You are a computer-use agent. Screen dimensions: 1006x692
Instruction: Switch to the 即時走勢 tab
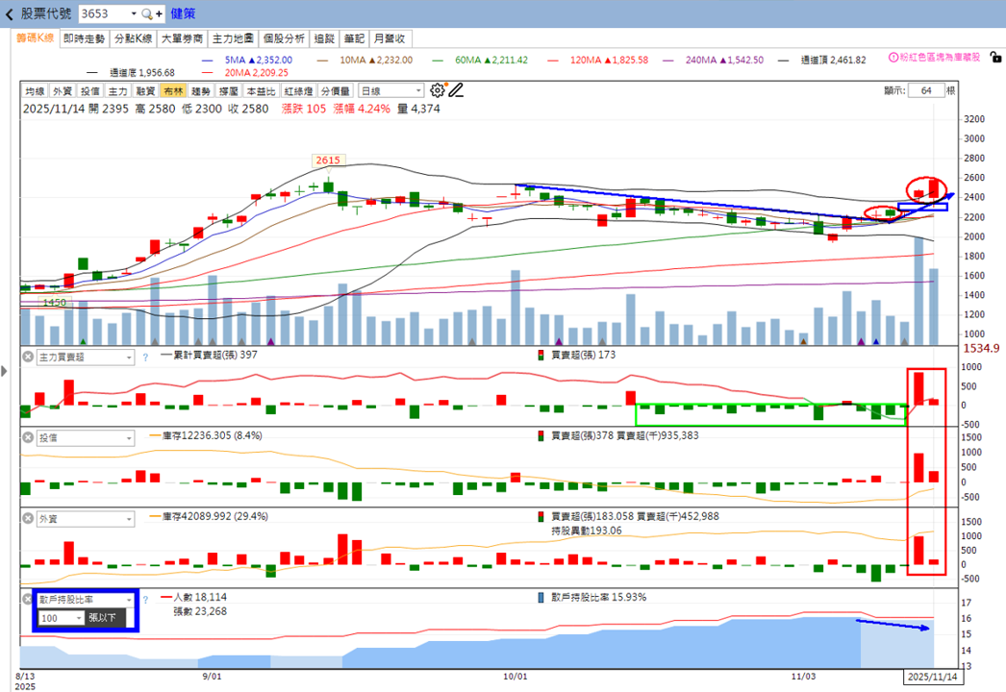84,38
